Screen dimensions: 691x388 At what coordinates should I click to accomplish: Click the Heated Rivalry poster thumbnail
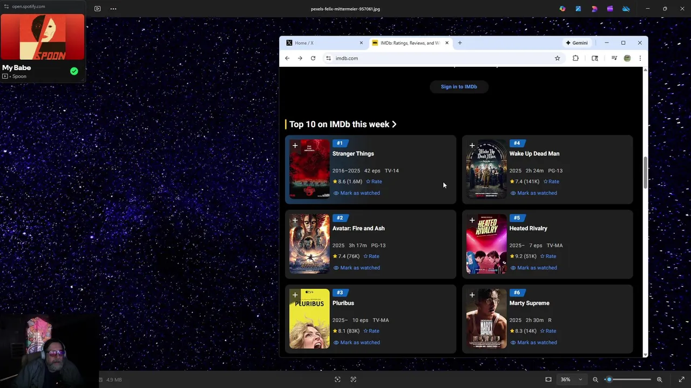coord(486,244)
